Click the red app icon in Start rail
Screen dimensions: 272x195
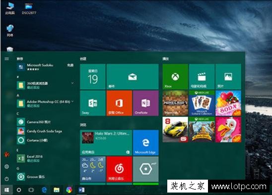[x=6, y=155]
